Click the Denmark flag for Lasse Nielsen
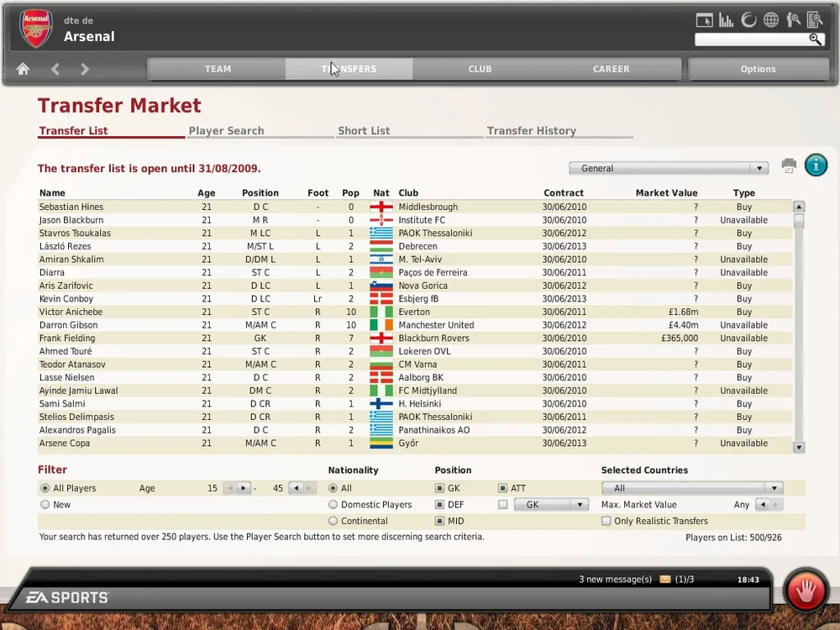 [x=381, y=378]
